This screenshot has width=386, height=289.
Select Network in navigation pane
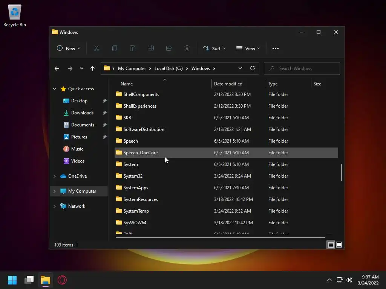77,206
